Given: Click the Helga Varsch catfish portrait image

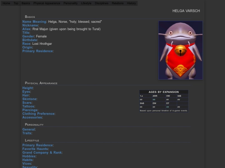Looking at the screenshot, I should coord(180,50).
